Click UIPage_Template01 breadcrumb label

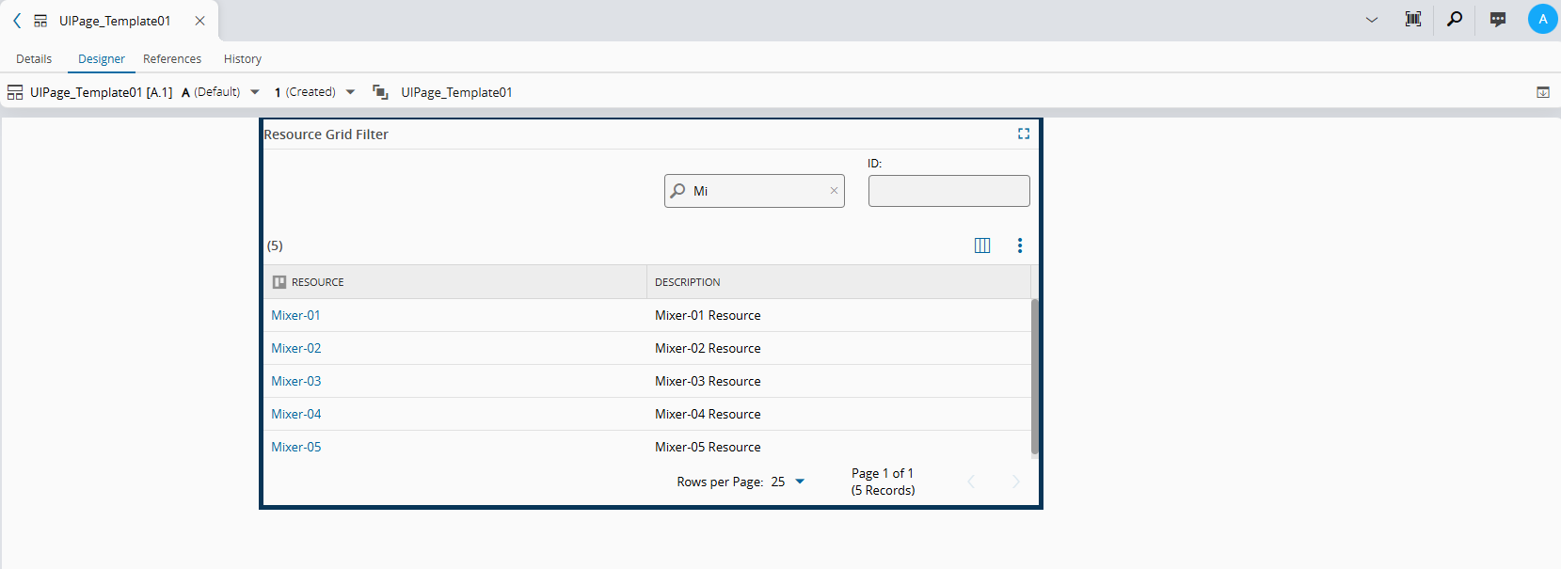coord(456,92)
